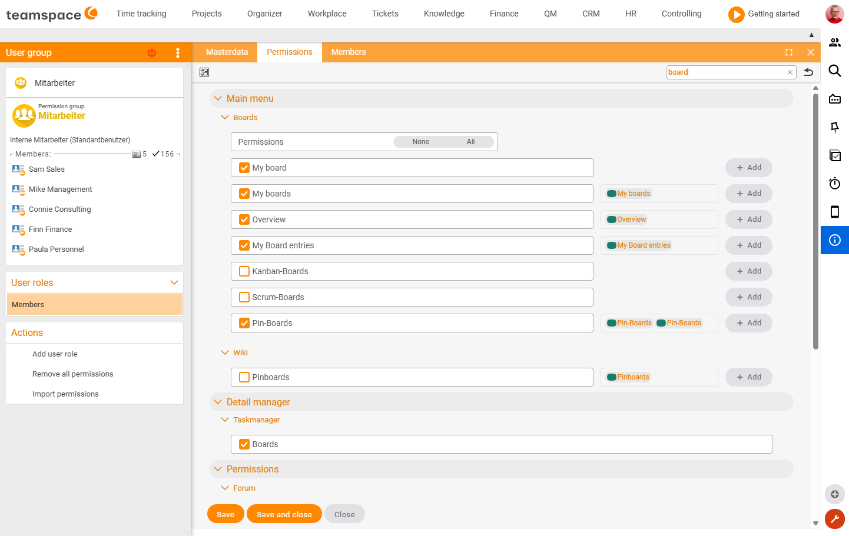Collapse the Main menu section
The image size is (849, 536).
218,98
